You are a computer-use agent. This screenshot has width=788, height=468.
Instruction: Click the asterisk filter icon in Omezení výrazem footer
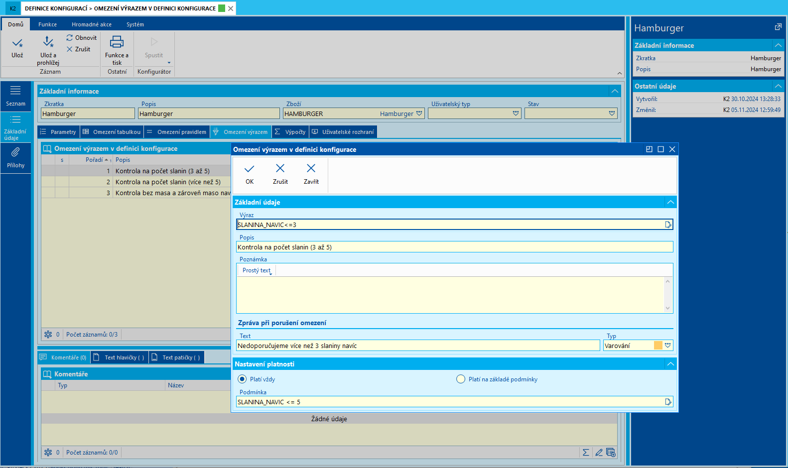48,335
